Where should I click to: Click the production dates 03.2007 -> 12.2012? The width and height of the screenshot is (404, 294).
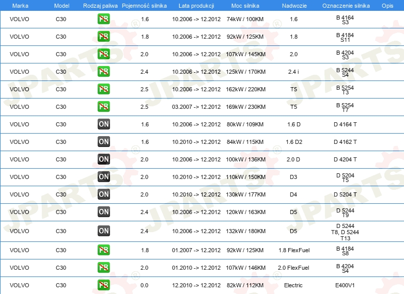(x=196, y=107)
